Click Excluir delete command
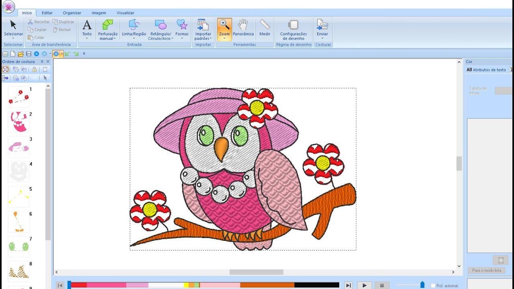The image size is (514, 289). [x=62, y=30]
